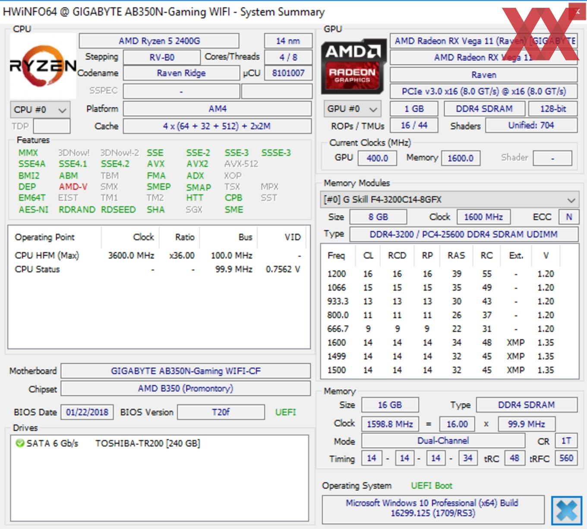
Task: Select the CPU HFM (Max) row
Action: click(158, 255)
